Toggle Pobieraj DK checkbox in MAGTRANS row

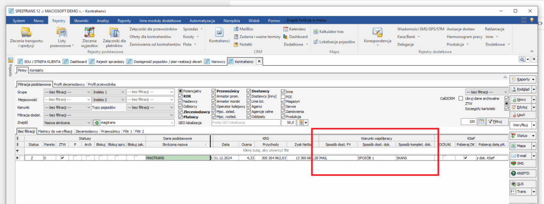click(x=465, y=158)
